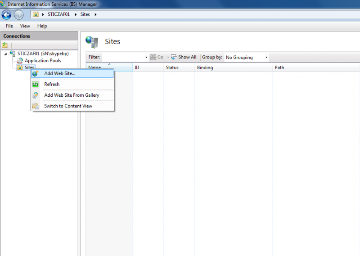Choose Switch to Content View

click(72, 106)
